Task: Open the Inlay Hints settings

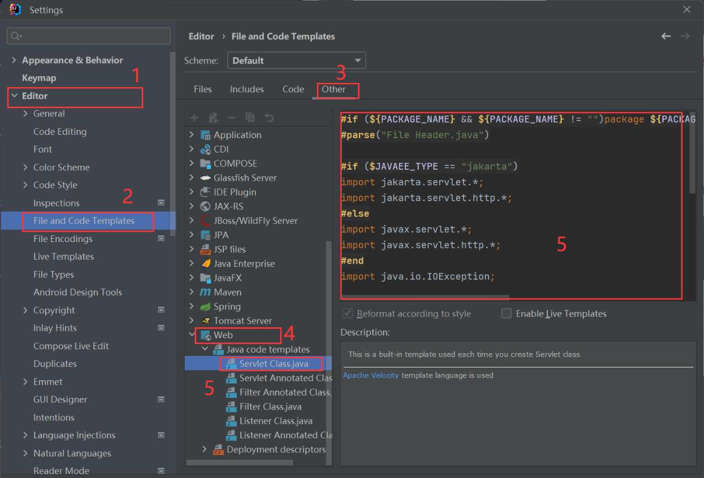Action: pos(55,328)
